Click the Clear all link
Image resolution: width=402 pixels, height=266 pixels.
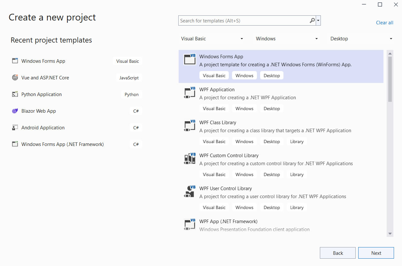(x=384, y=23)
